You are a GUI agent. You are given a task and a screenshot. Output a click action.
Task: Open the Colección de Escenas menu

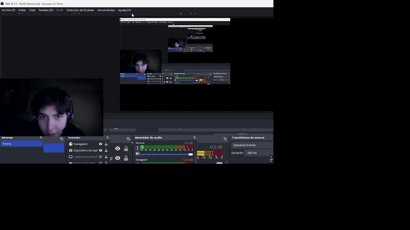pos(80,10)
